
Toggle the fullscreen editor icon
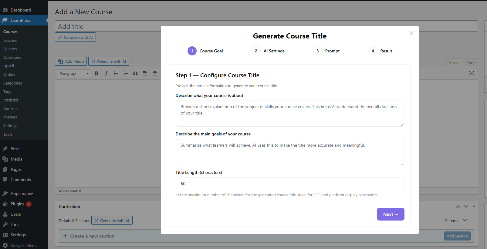[471, 73]
